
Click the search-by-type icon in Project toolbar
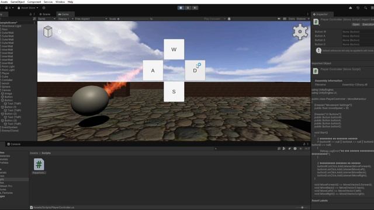pos(284,149)
